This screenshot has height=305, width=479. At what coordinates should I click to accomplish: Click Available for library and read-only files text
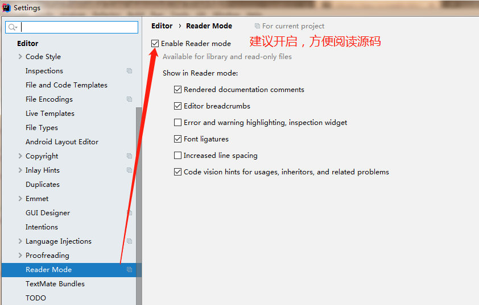(x=228, y=57)
